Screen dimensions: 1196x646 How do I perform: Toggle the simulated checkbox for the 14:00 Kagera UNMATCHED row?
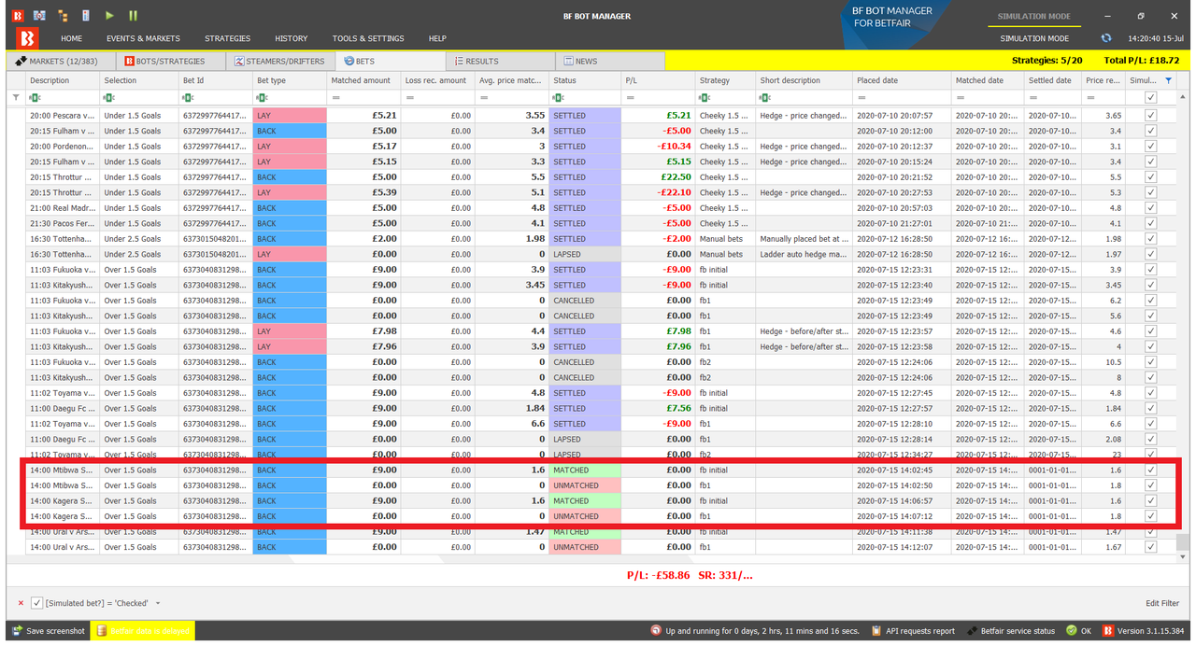click(x=1150, y=516)
